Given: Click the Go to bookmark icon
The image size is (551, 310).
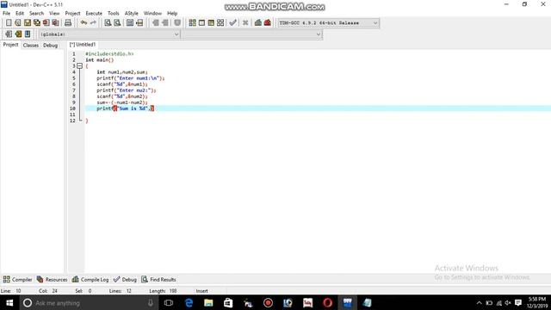Looking at the screenshot, I should click(x=18, y=34).
